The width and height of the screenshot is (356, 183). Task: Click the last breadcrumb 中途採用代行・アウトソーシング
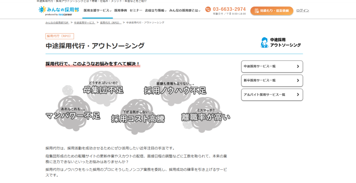[145, 23]
